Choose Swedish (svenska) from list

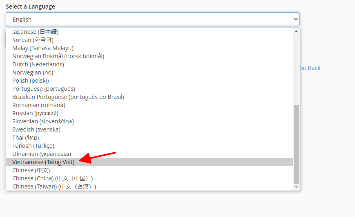click(36, 129)
